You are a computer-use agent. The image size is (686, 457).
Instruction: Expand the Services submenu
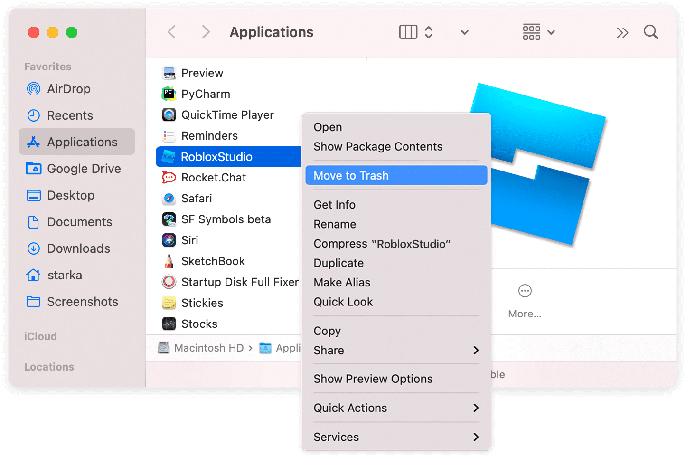476,437
